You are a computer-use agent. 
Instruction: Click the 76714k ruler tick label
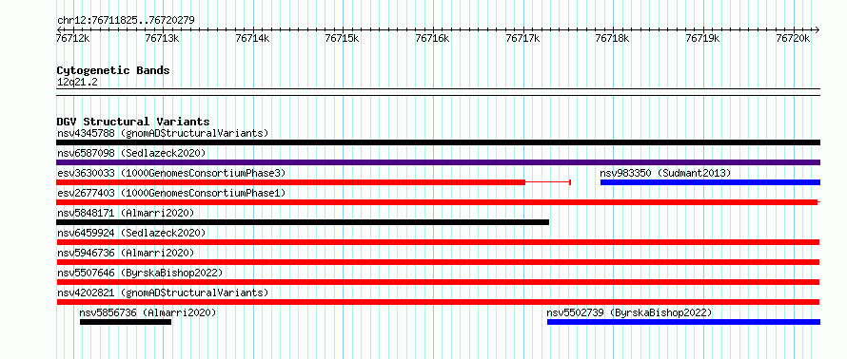[x=253, y=38]
